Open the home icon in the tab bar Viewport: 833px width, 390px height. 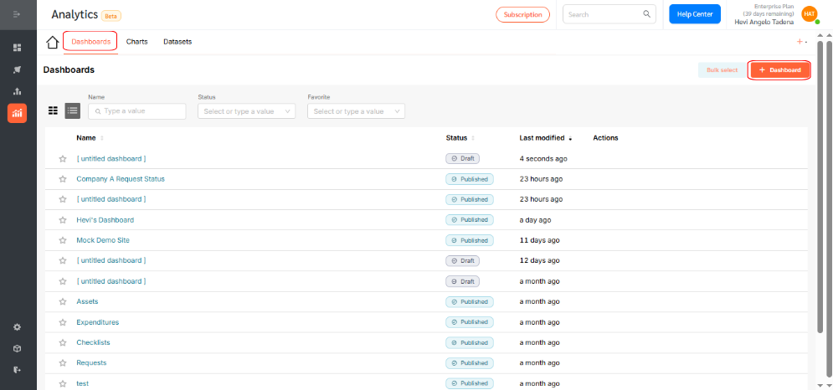click(52, 42)
